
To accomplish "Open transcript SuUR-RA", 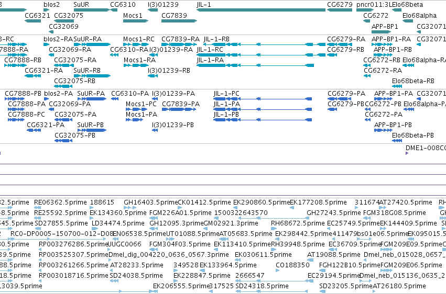I will [x=88, y=39].
